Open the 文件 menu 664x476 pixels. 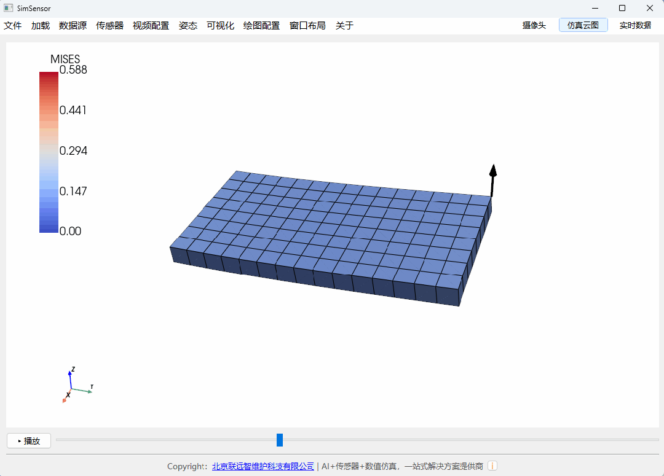tap(13, 26)
